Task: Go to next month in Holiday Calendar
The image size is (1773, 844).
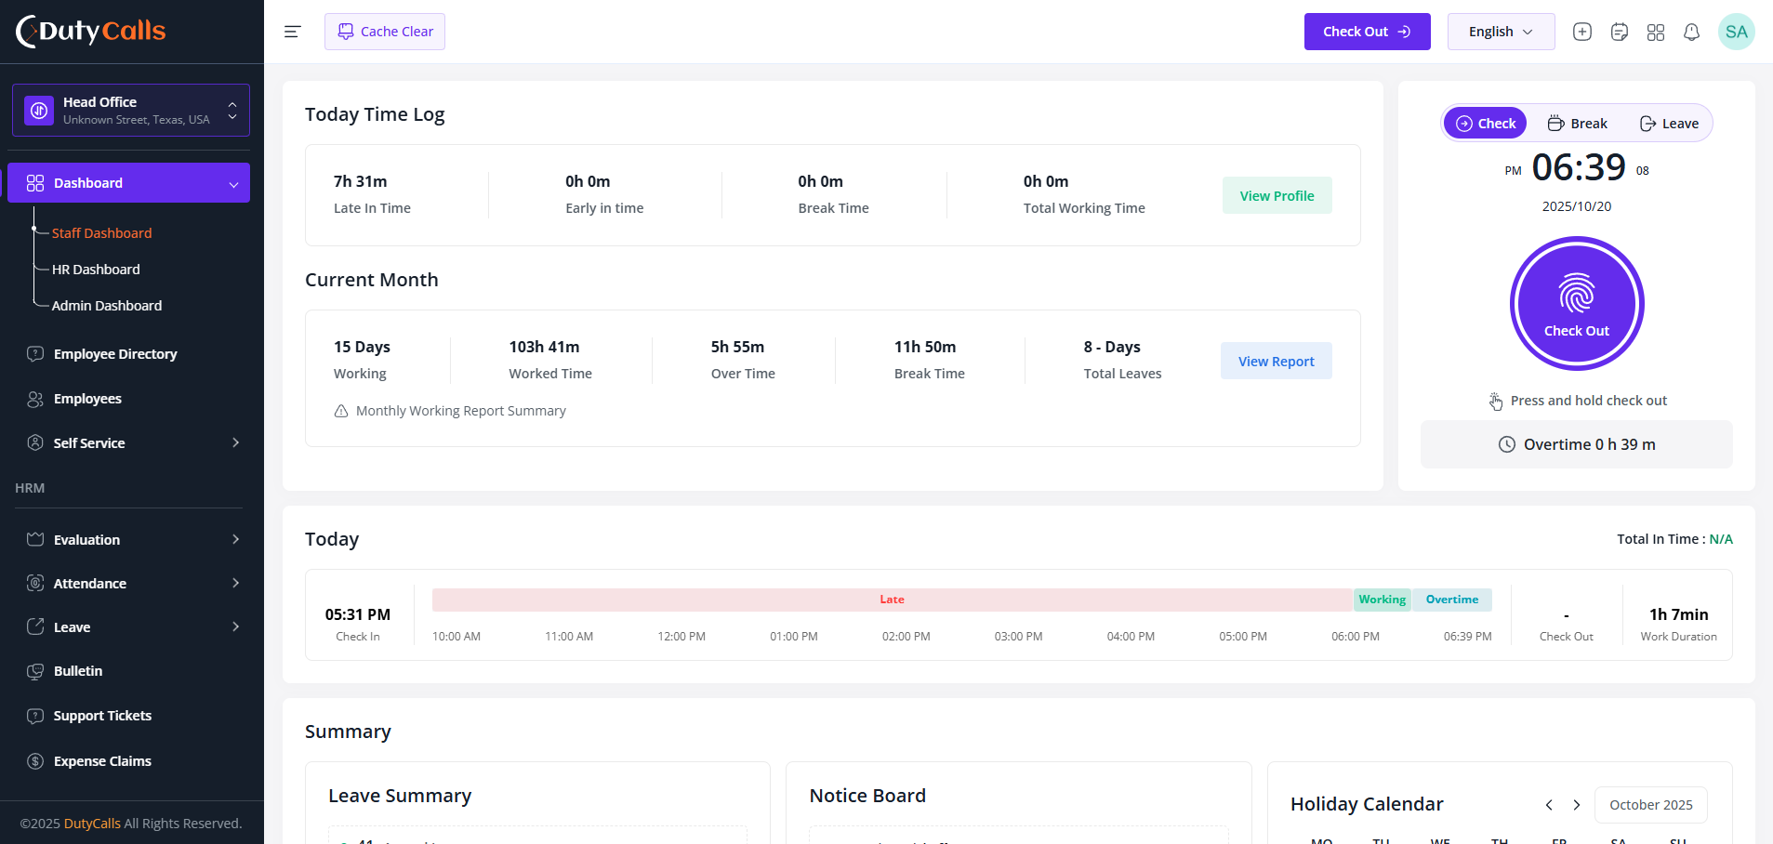Action: (x=1576, y=805)
